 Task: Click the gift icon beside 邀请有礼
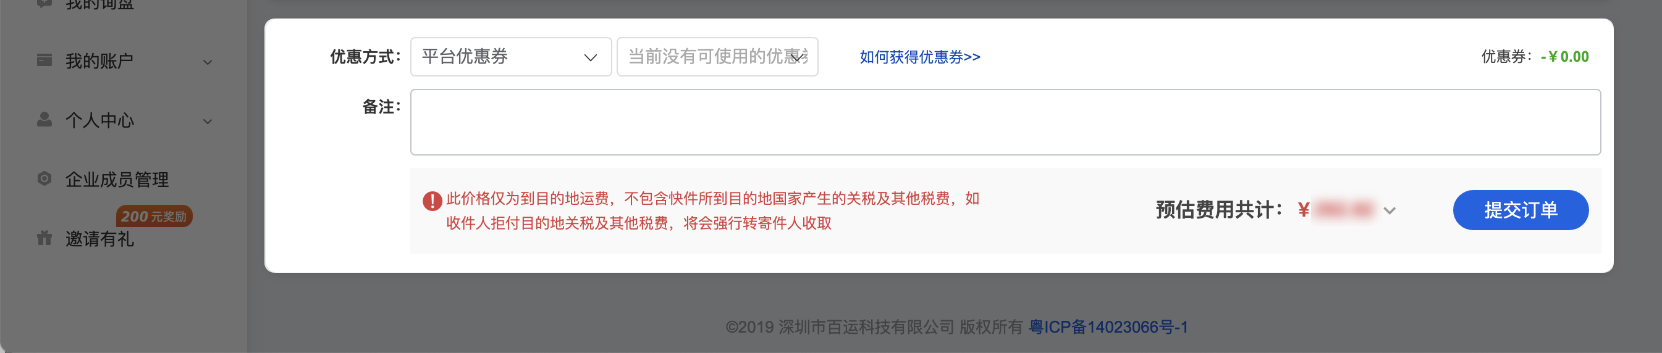click(x=44, y=238)
